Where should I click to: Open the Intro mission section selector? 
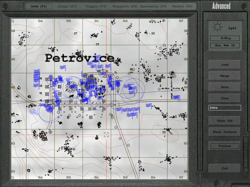[225, 108]
